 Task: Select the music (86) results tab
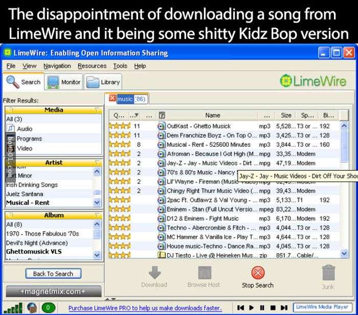(x=131, y=99)
